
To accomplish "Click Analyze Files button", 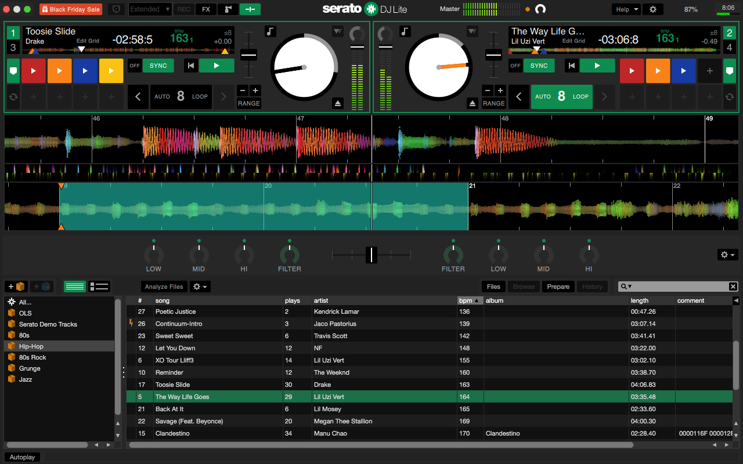I will pyautogui.click(x=164, y=287).
